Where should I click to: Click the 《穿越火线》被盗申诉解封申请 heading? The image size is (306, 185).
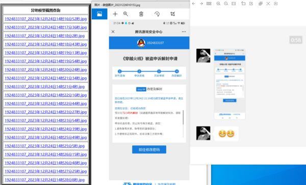(x=149, y=58)
